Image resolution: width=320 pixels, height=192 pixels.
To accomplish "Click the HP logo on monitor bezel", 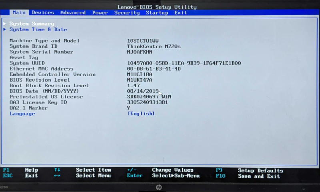I will (159, 187).
